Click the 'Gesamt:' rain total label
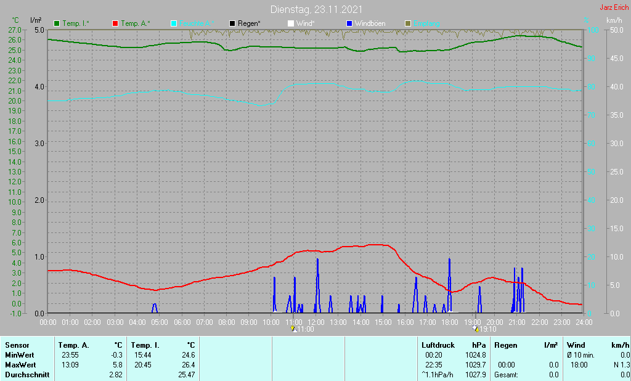 click(x=507, y=375)
